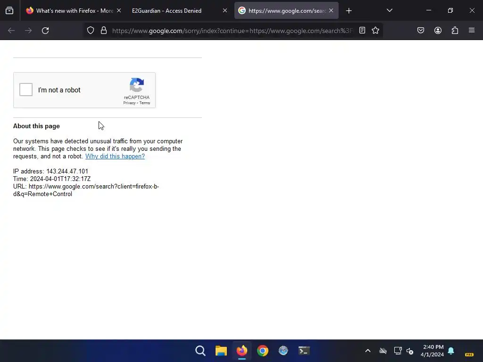This screenshot has height=362, width=483.
Task: List all tabs dropdown arrow
Action: [x=389, y=10]
